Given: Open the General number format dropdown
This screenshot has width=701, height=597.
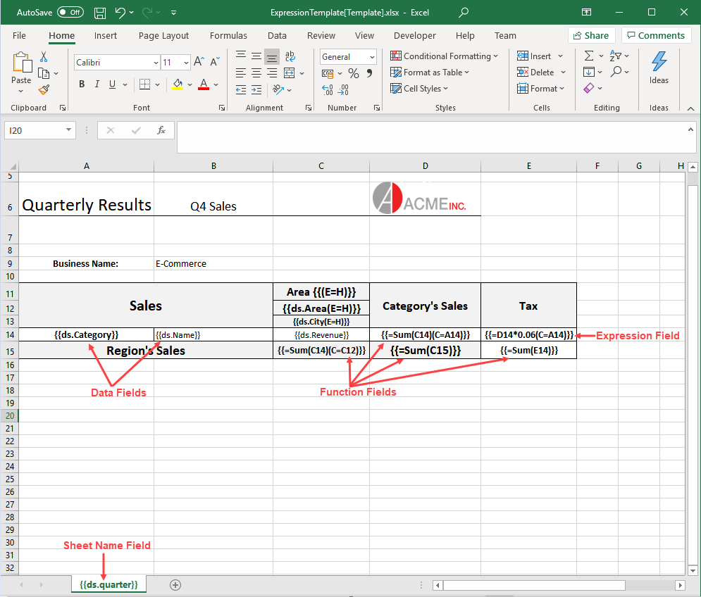Looking at the screenshot, I should [x=372, y=57].
